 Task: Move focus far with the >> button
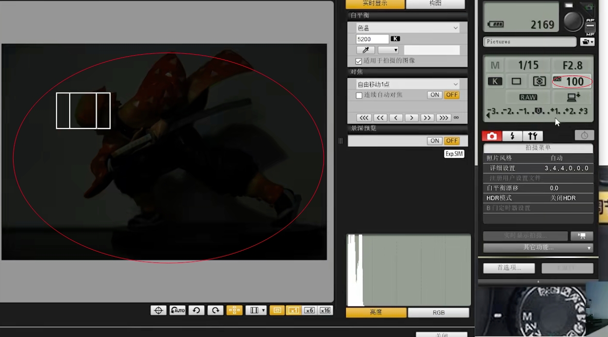coord(427,118)
